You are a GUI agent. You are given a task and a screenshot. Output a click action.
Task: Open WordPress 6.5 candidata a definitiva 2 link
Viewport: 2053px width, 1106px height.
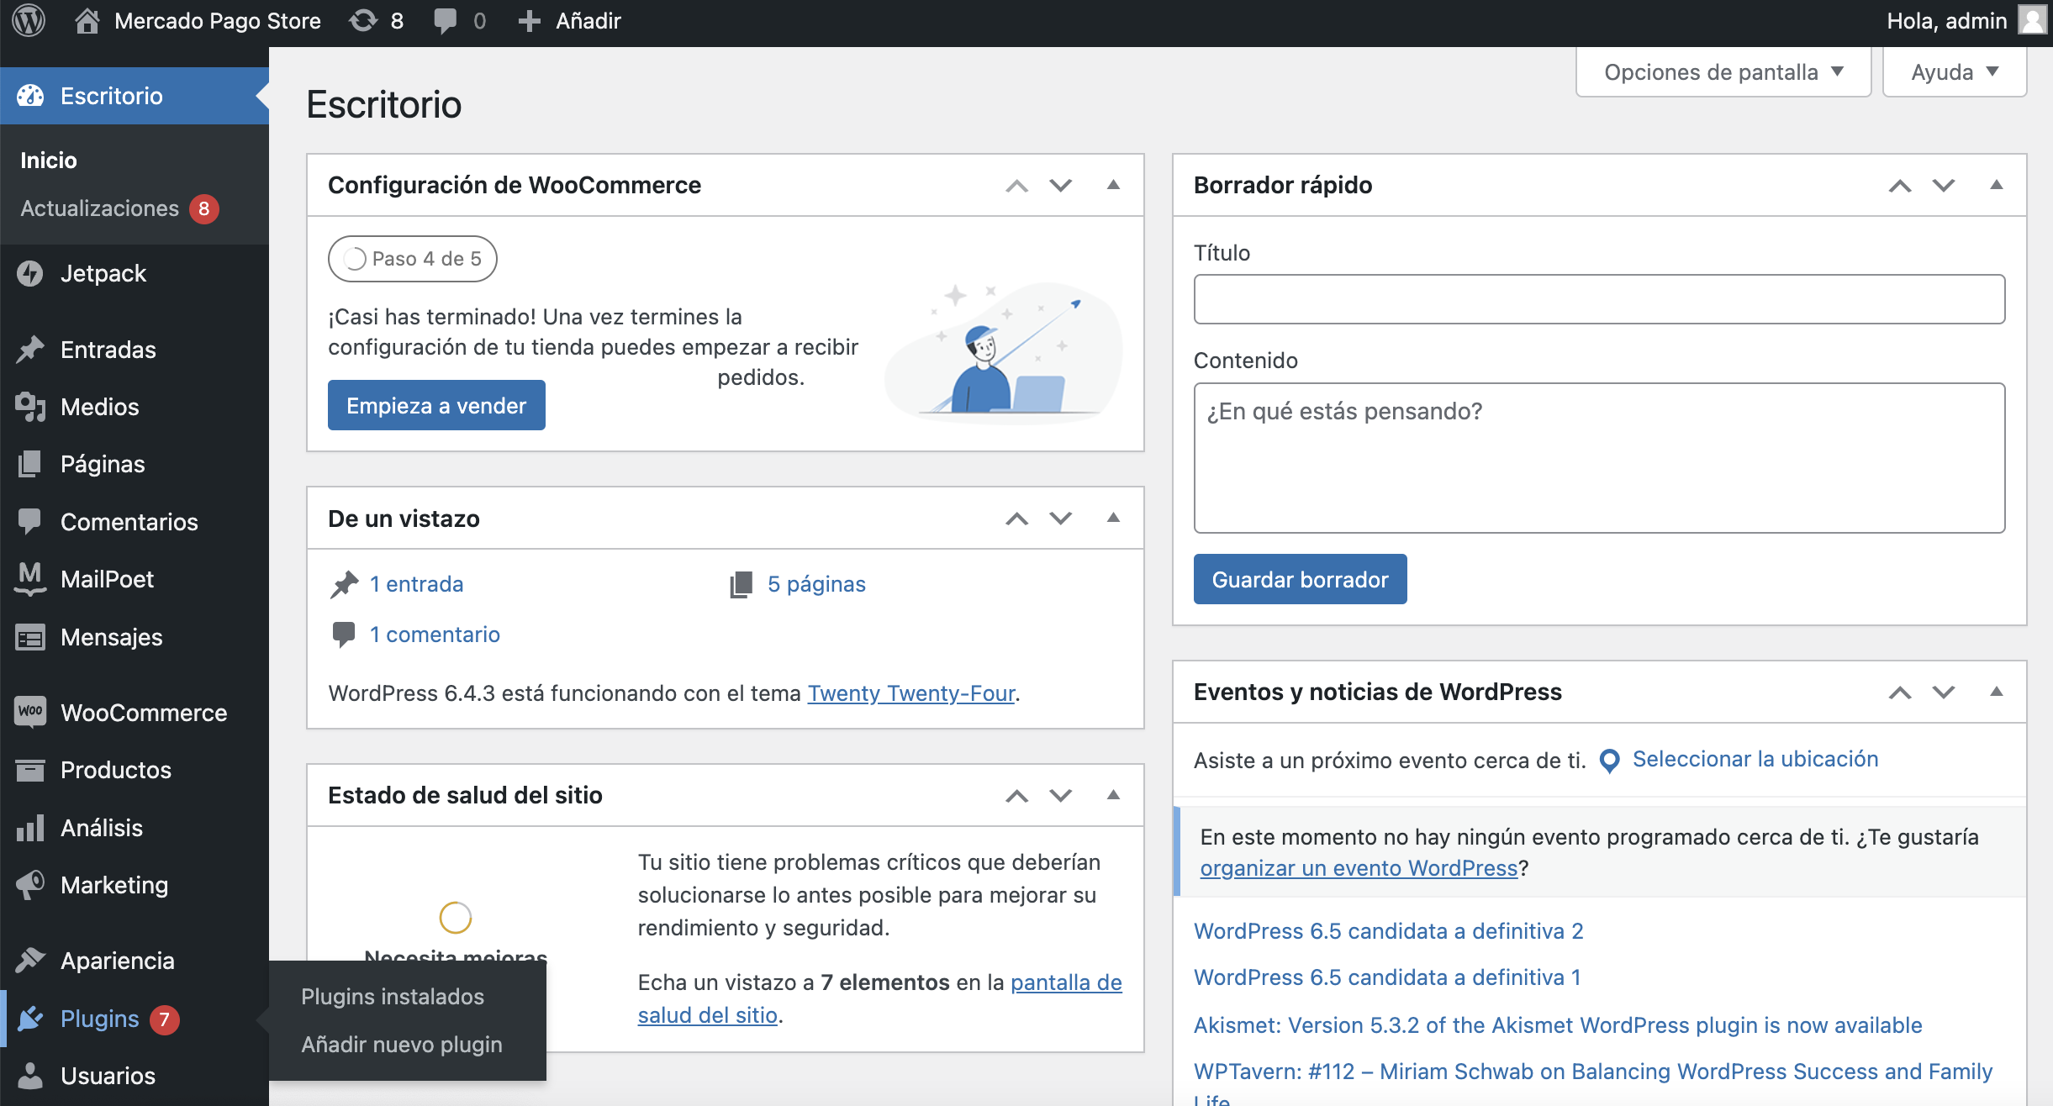tap(1388, 931)
